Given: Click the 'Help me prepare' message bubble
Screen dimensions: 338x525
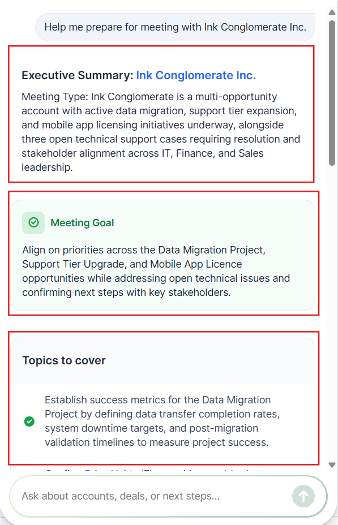Looking at the screenshot, I should pos(175,27).
